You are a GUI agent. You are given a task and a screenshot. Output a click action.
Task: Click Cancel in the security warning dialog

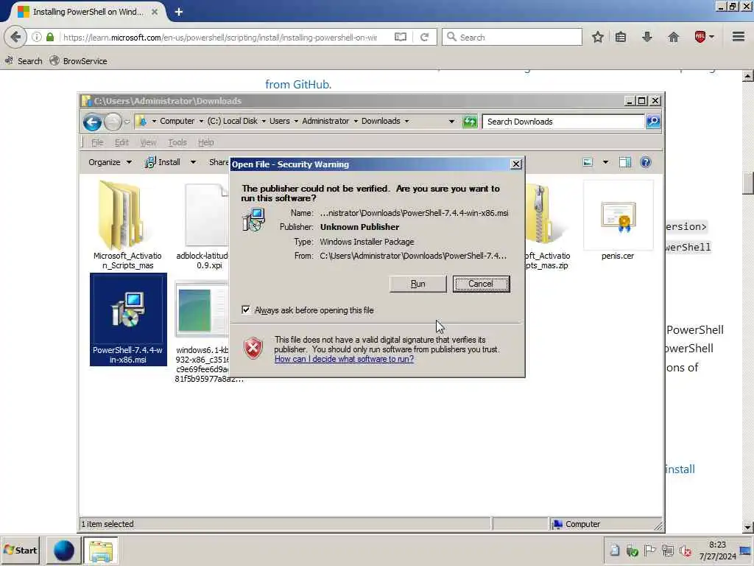click(x=481, y=284)
